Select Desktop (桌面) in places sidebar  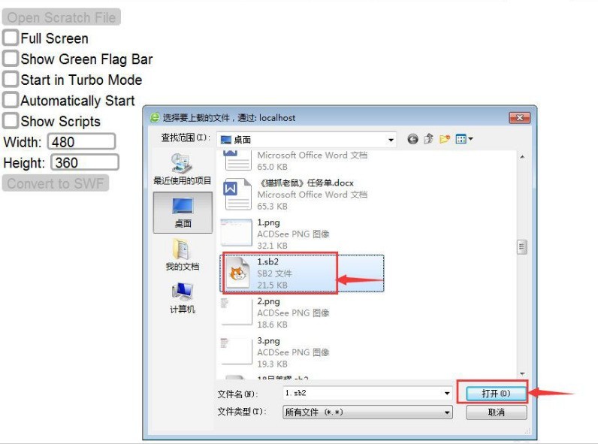pos(183,213)
